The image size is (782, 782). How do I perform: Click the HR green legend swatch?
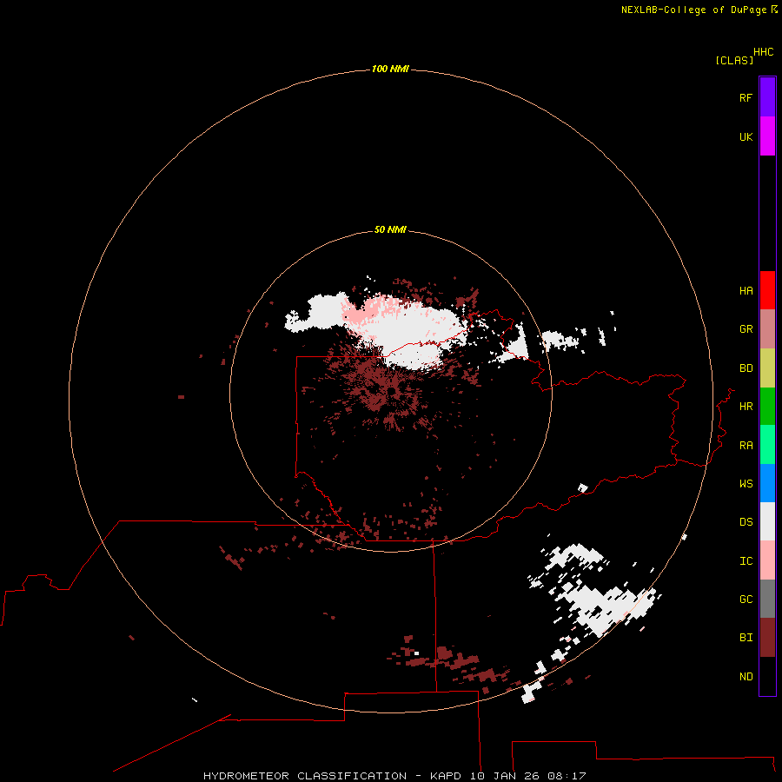[x=767, y=407]
